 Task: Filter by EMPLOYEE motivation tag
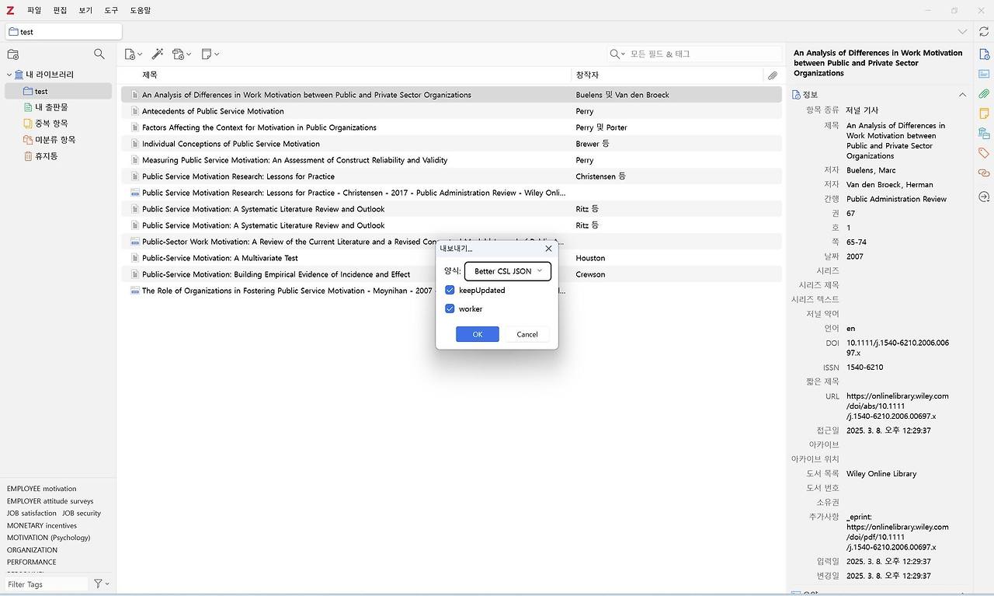(x=42, y=489)
